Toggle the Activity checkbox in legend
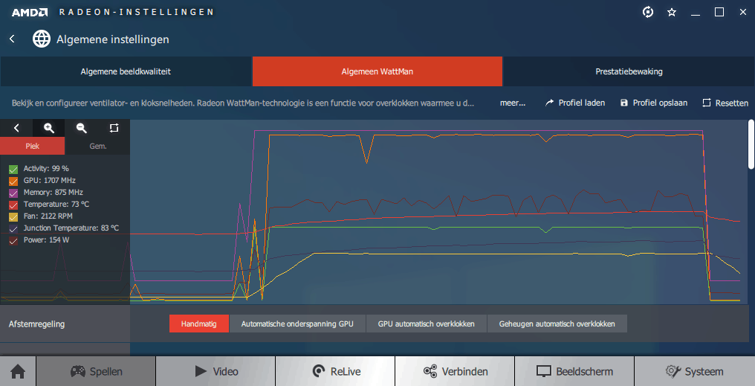Image resolution: width=755 pixels, height=386 pixels. click(13, 169)
